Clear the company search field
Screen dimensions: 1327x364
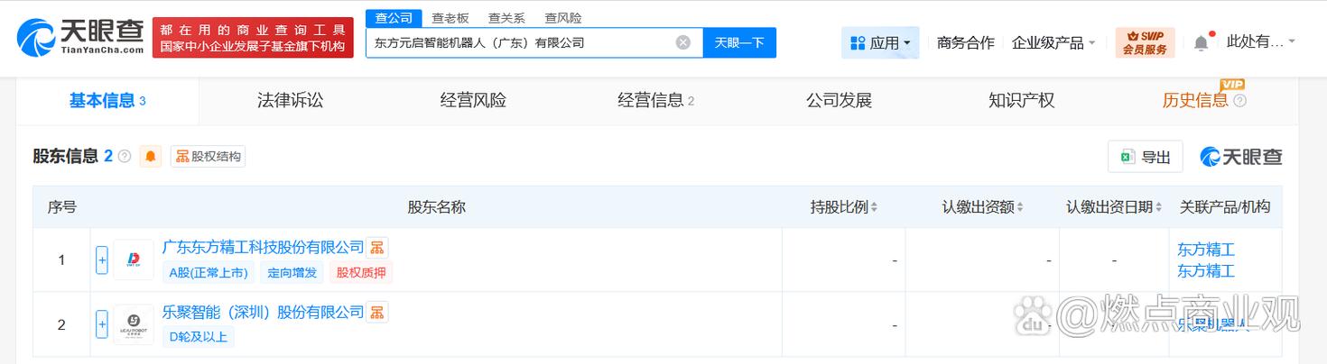pos(683,42)
